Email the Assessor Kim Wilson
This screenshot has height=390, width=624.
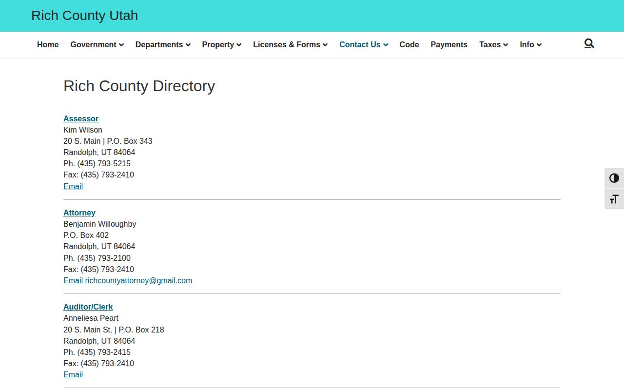coord(73,186)
